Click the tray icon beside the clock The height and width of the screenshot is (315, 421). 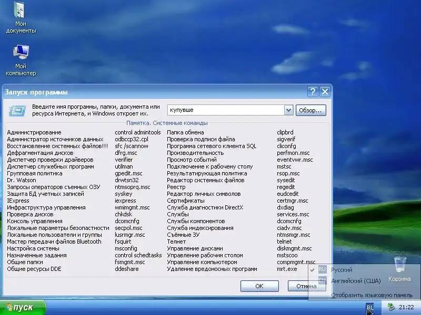(x=391, y=307)
